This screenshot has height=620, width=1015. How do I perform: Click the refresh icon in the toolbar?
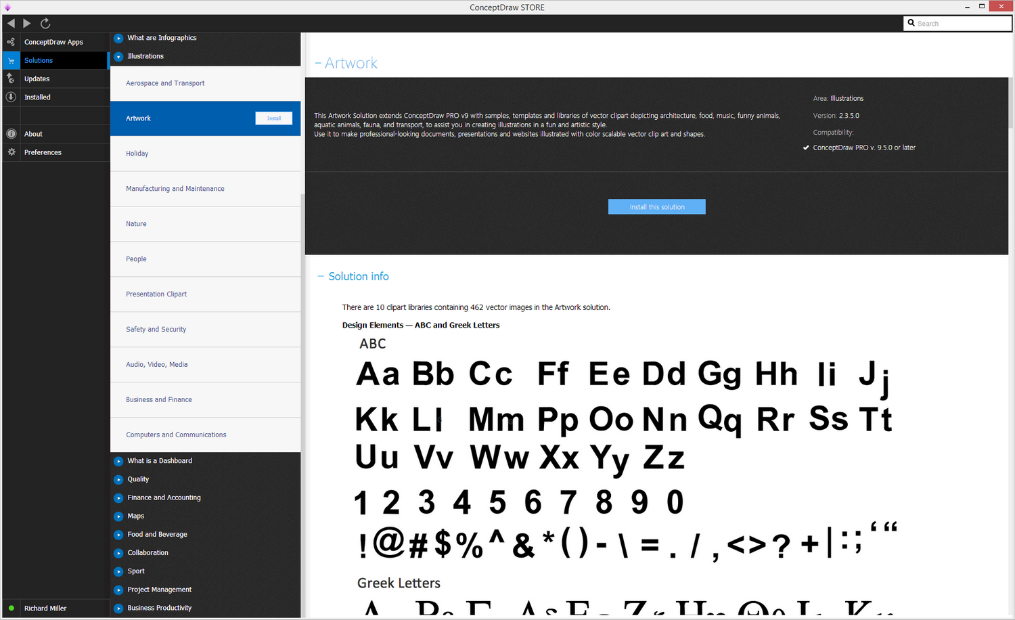point(45,23)
